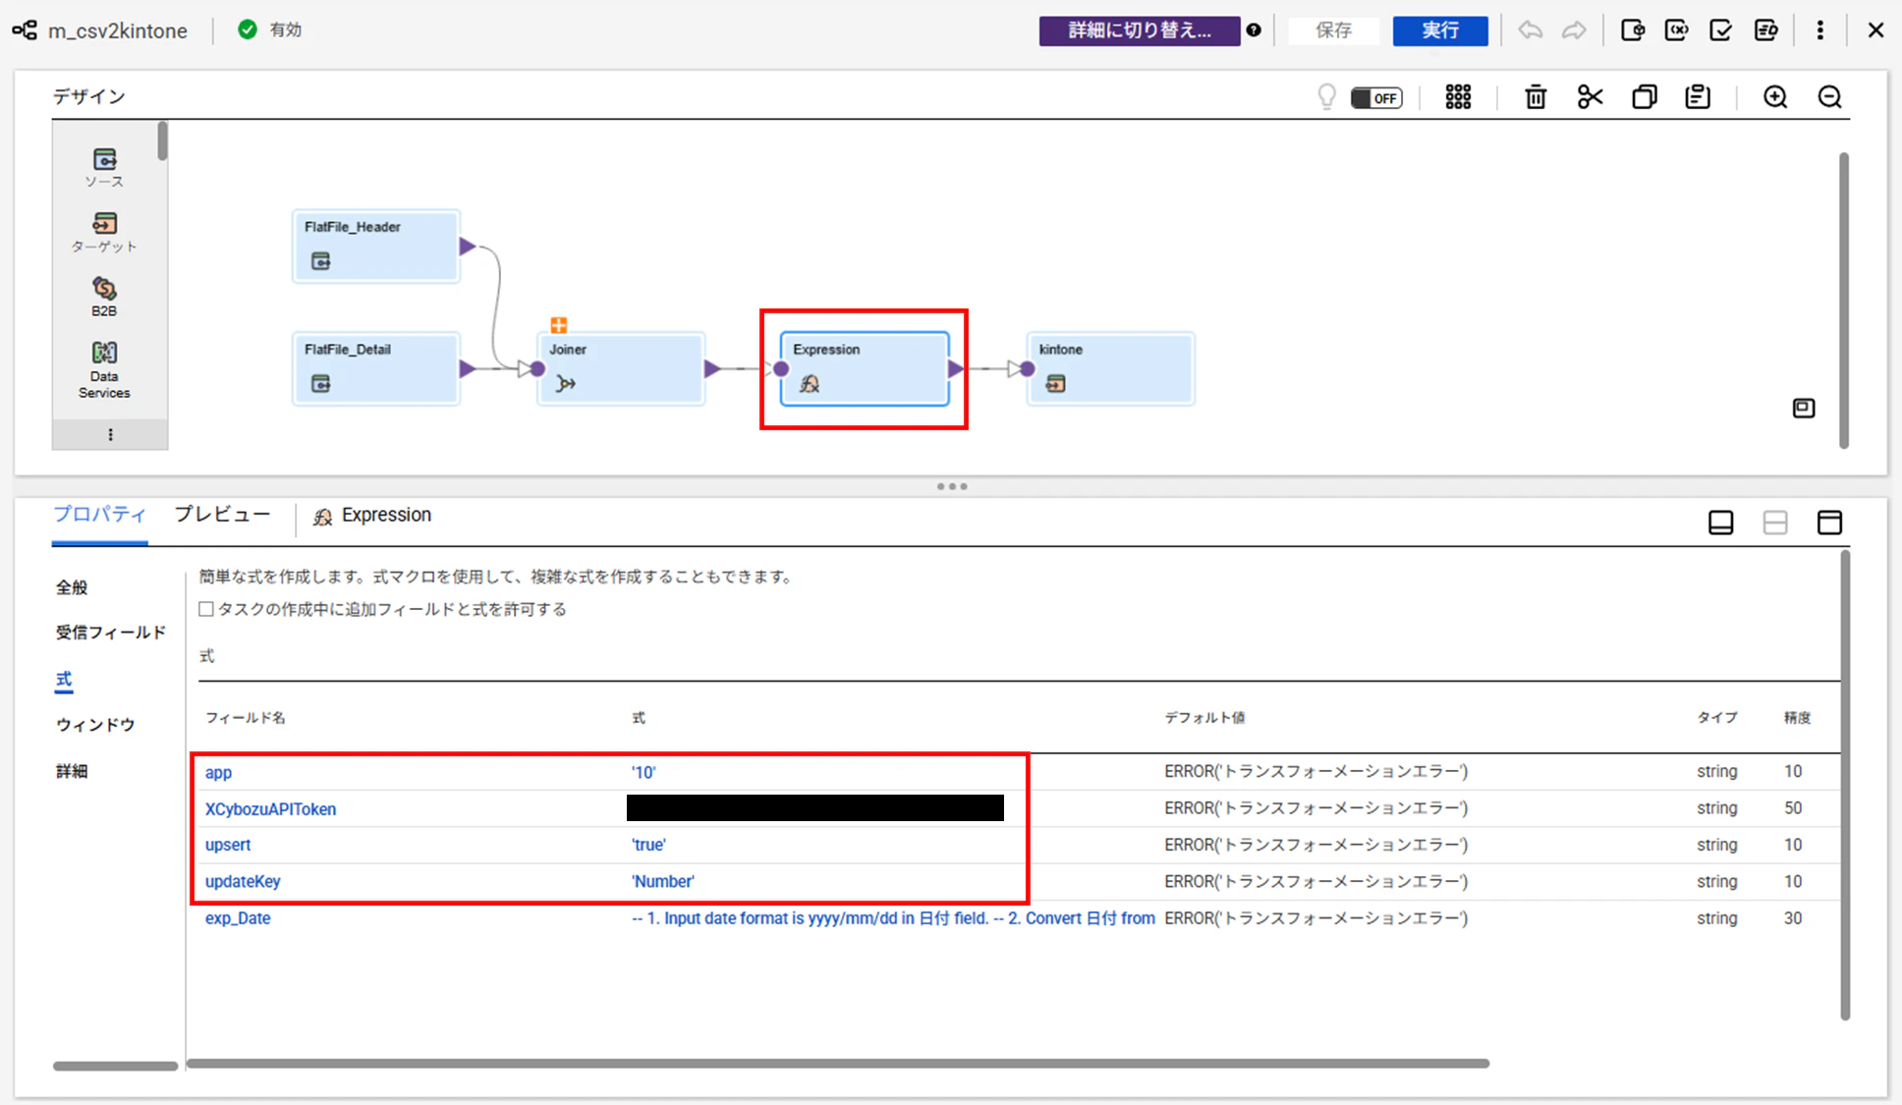Select the kintone target node on canvas
Screen dimensions: 1902x1105
(x=1111, y=368)
